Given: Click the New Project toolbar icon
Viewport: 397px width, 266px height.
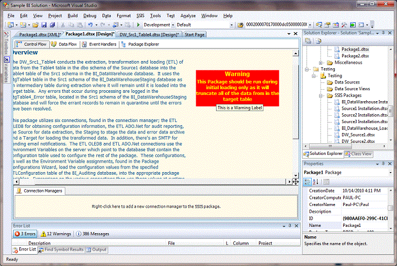Looking at the screenshot, I should [x=10, y=25].
